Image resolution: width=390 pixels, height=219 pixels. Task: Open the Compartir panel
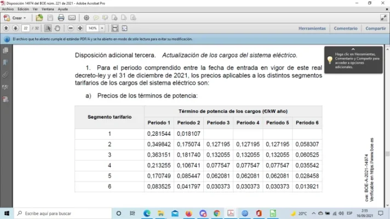coord(376,28)
